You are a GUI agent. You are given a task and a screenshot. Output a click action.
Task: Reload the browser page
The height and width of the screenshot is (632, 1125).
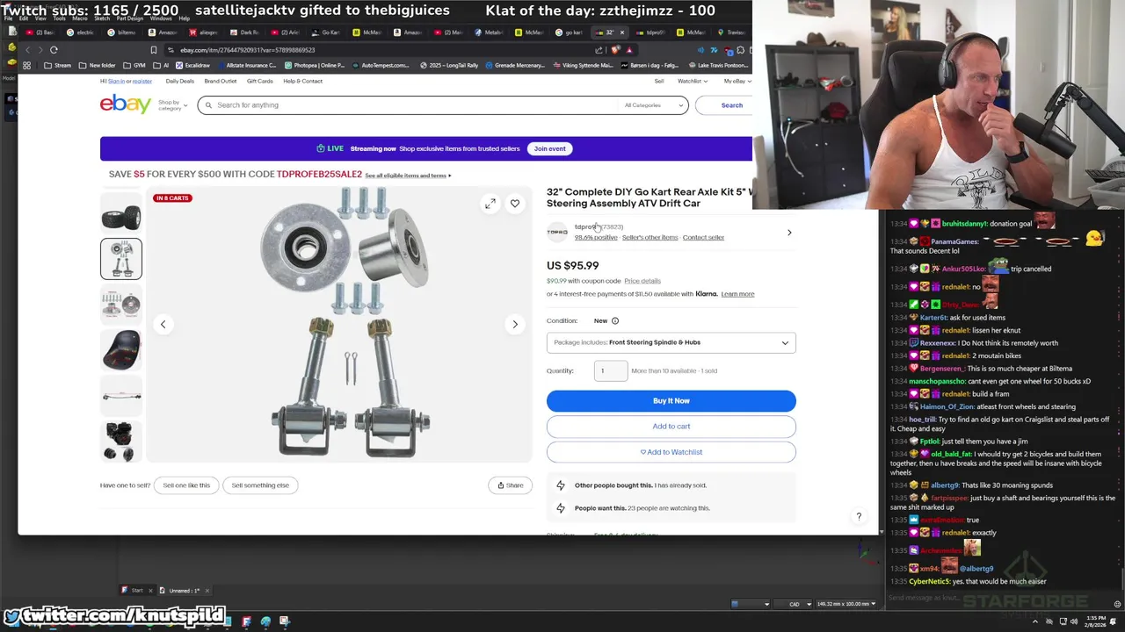point(54,50)
